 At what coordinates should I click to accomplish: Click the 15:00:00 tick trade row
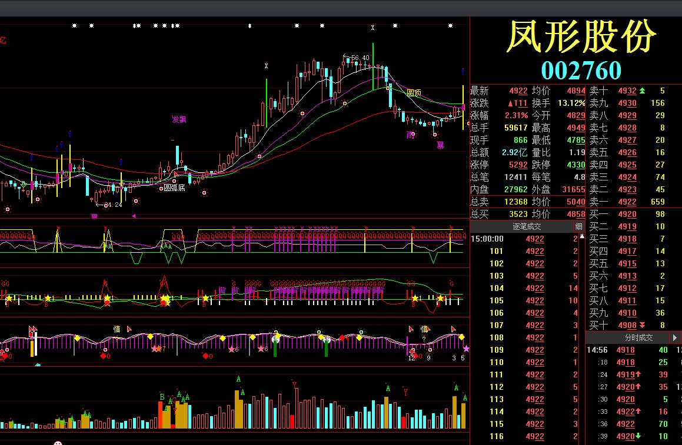point(524,239)
